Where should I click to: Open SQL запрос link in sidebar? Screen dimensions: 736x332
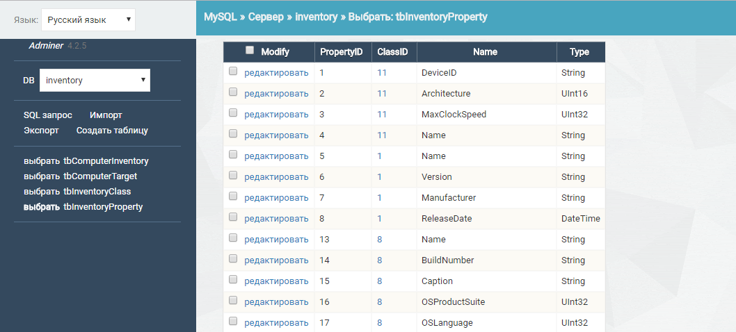[x=48, y=115]
